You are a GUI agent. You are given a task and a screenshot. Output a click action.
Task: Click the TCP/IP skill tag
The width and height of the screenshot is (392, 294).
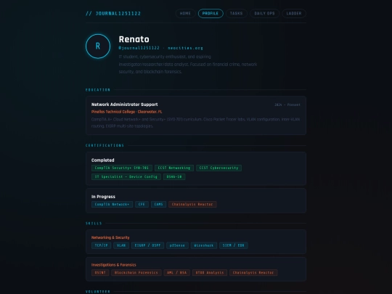tap(101, 245)
